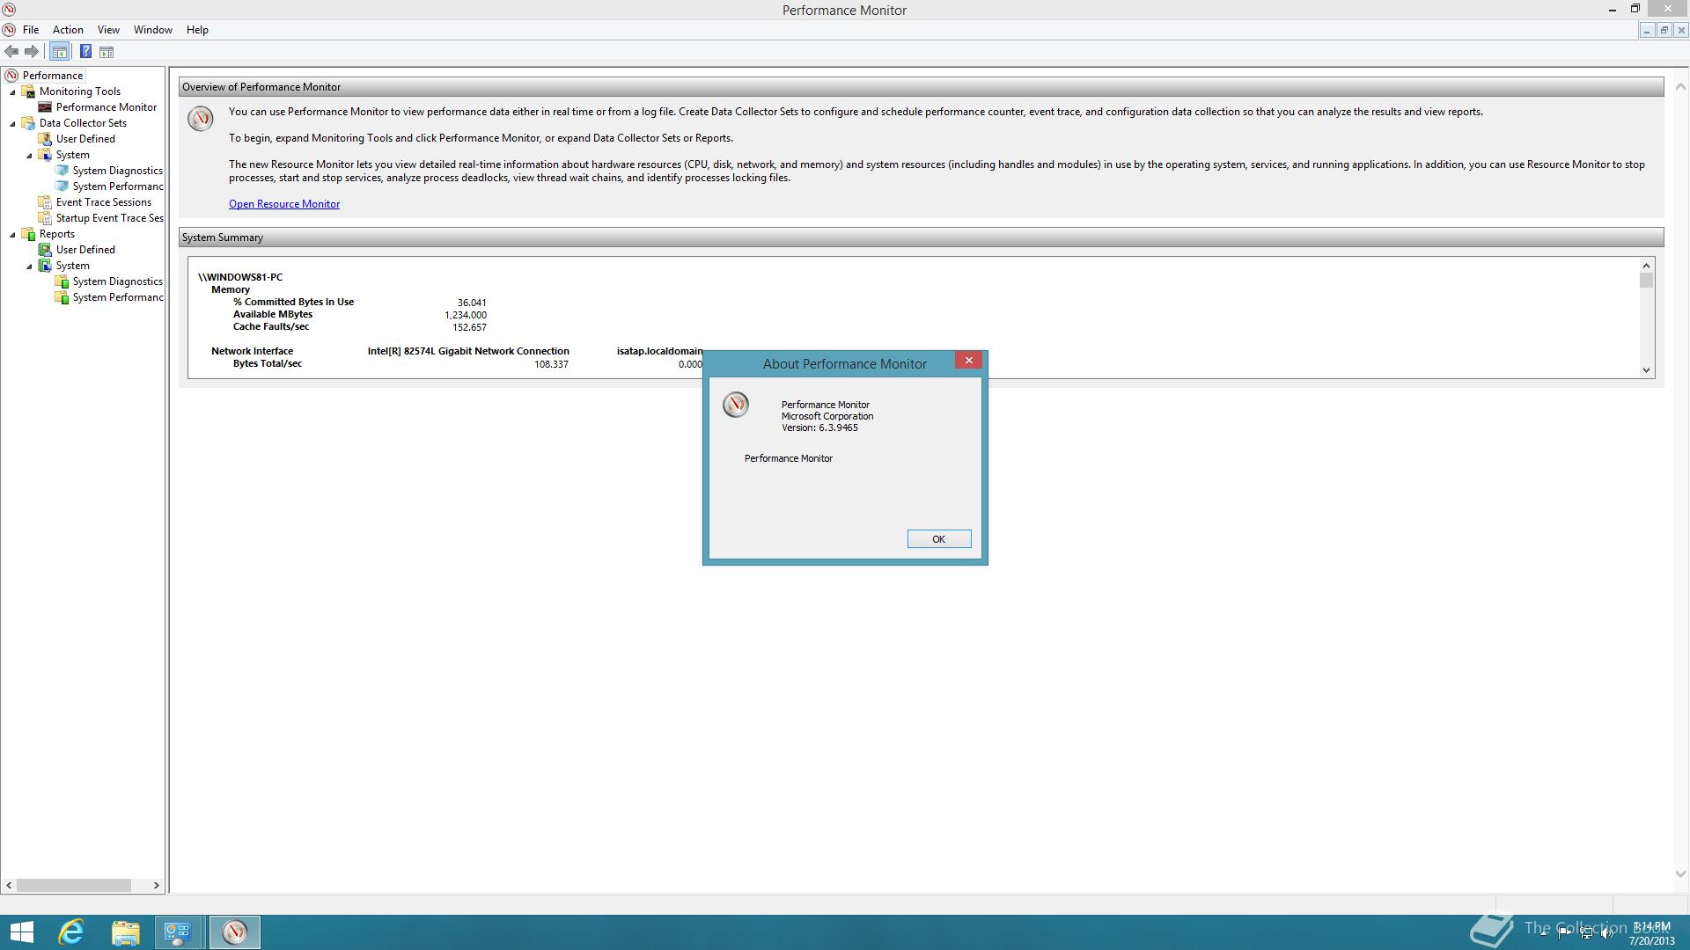The image size is (1690, 950).
Task: Minimize the inner MMC child window
Action: click(1646, 30)
